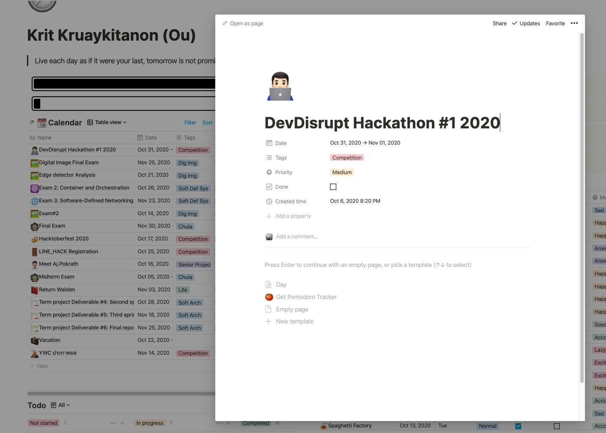
Task: Click the page title DevDisrupt Hackathon #1 2020
Action: [382, 123]
